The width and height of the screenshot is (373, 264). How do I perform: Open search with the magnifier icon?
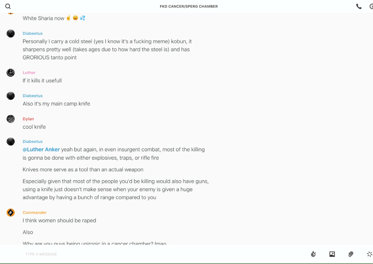click(8, 6)
